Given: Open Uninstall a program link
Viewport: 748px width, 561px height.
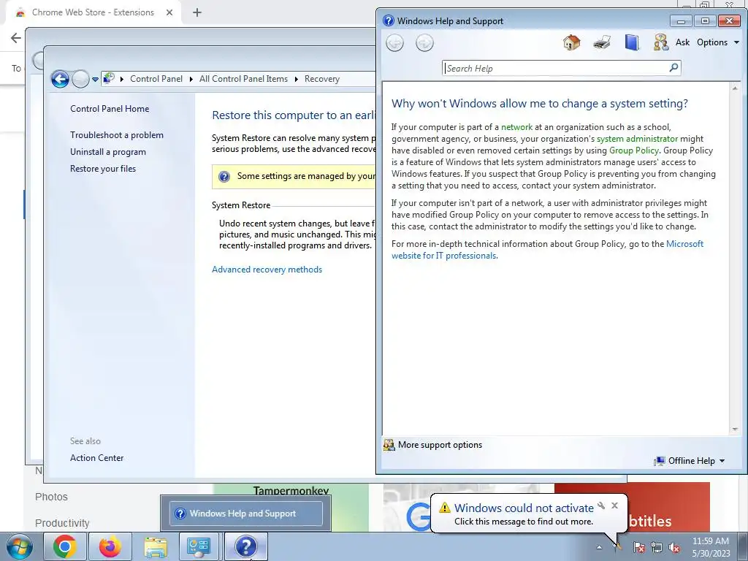Looking at the screenshot, I should coord(108,152).
